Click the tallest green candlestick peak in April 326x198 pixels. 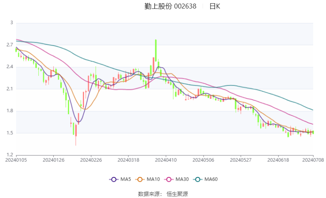(x=156, y=50)
